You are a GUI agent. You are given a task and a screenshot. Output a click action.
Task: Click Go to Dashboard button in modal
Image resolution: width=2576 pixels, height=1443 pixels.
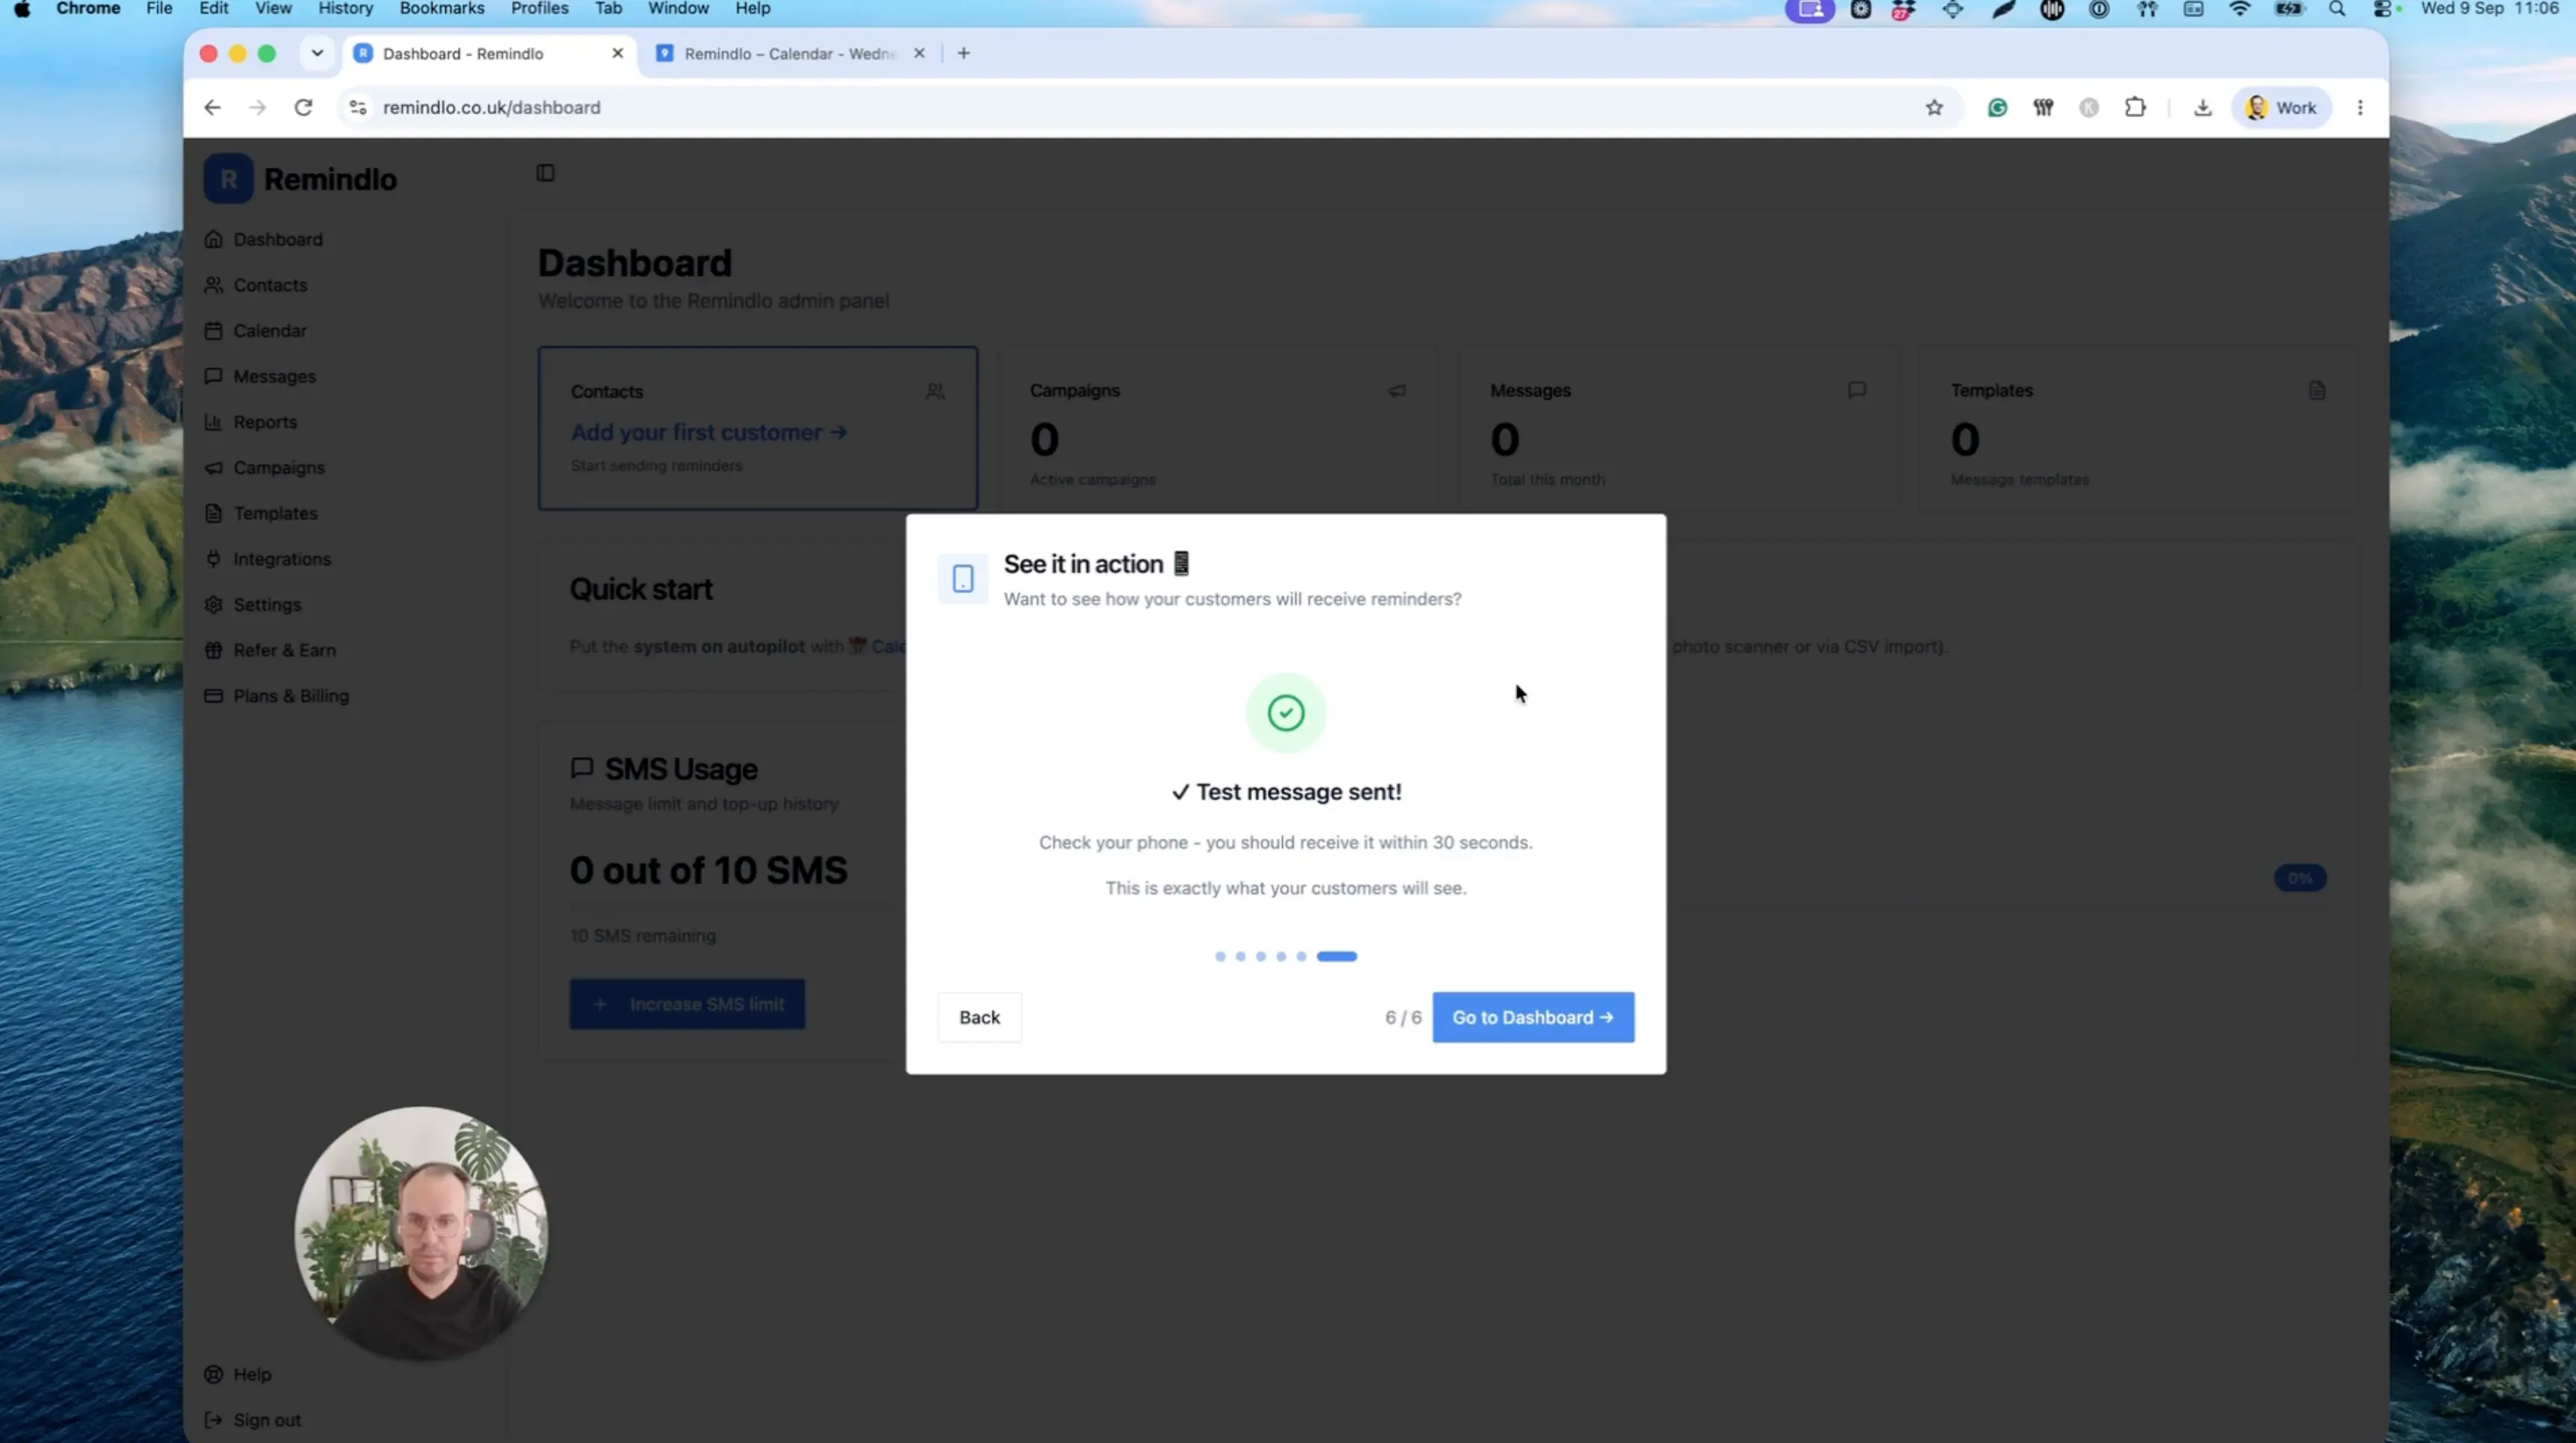pyautogui.click(x=1533, y=1017)
